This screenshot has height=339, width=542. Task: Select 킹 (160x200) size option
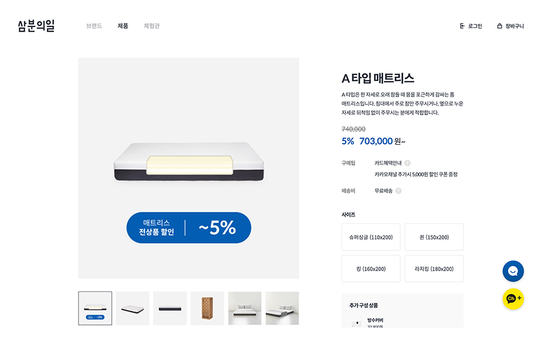pyautogui.click(x=371, y=269)
